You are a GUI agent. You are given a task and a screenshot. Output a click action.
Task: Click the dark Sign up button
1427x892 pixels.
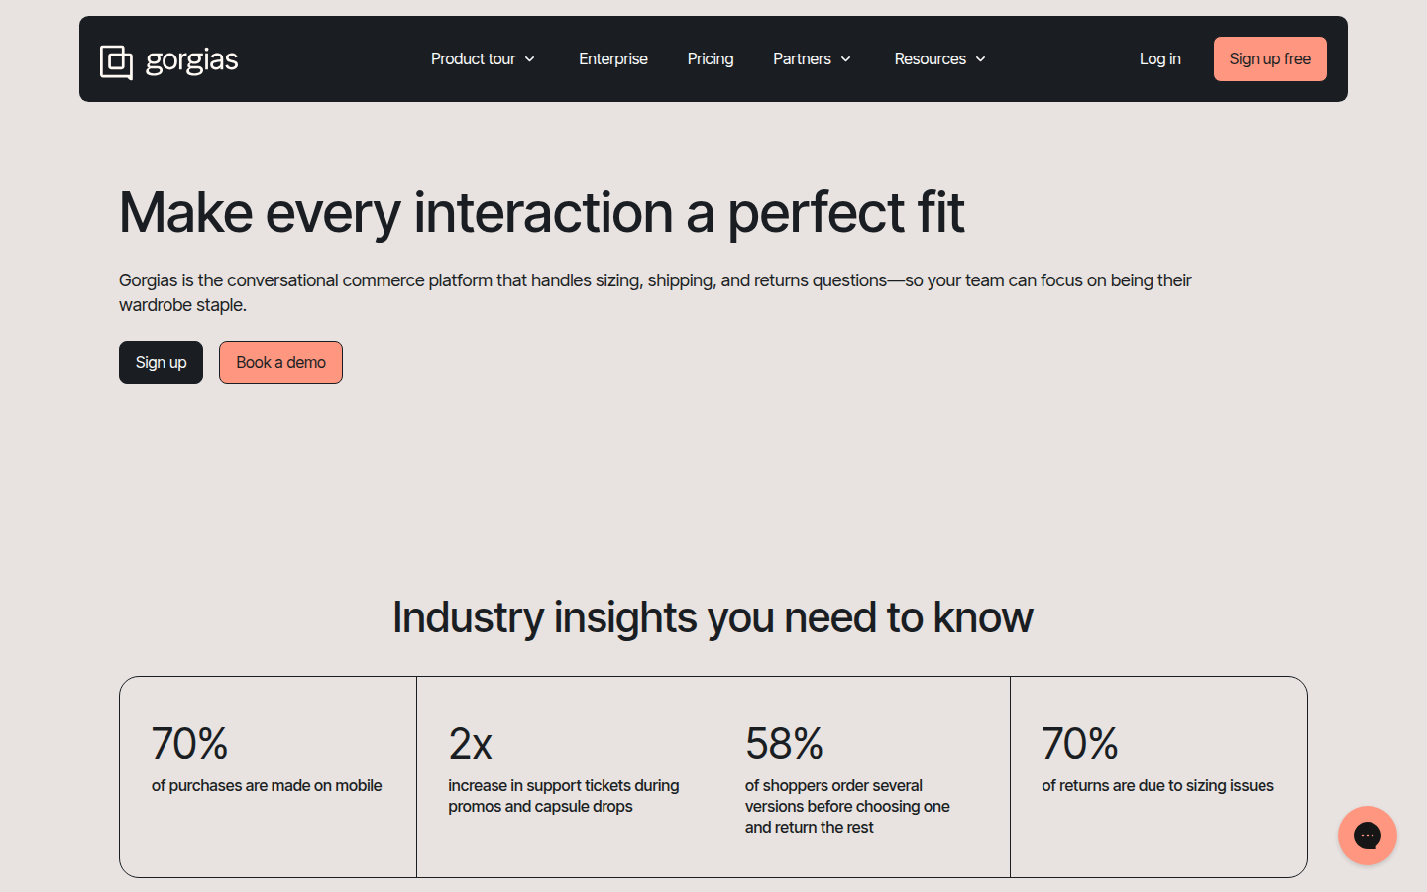161,363
